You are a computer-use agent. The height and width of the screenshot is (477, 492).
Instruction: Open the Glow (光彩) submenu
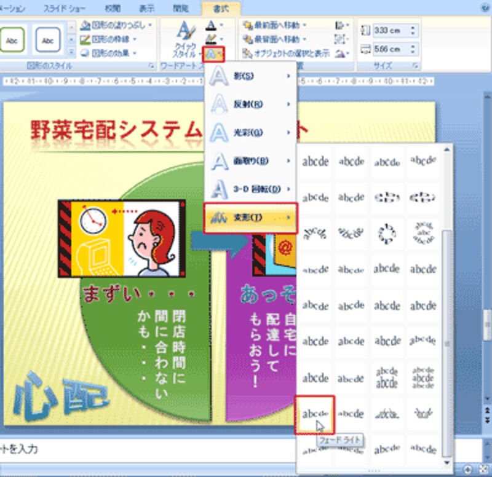tap(251, 132)
